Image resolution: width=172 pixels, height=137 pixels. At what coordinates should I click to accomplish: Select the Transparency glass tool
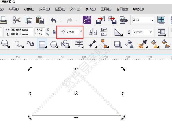click(129, 44)
